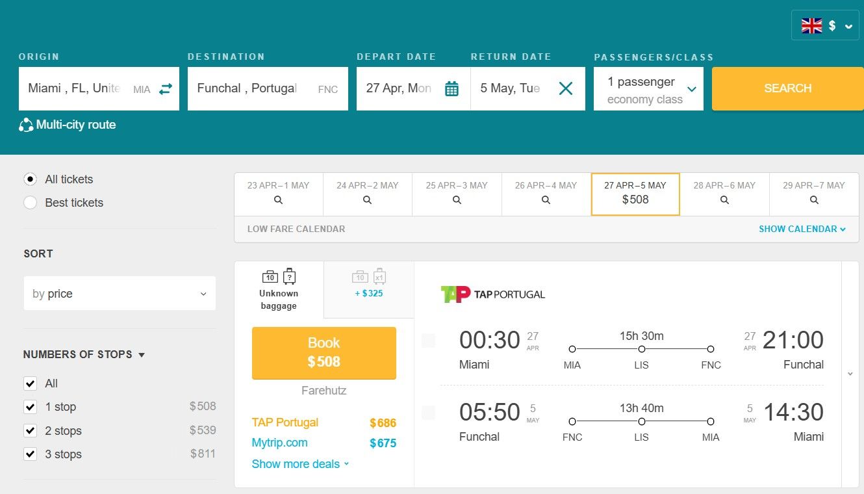
Task: Toggle the 2 stops checkbox
Action: 30,431
